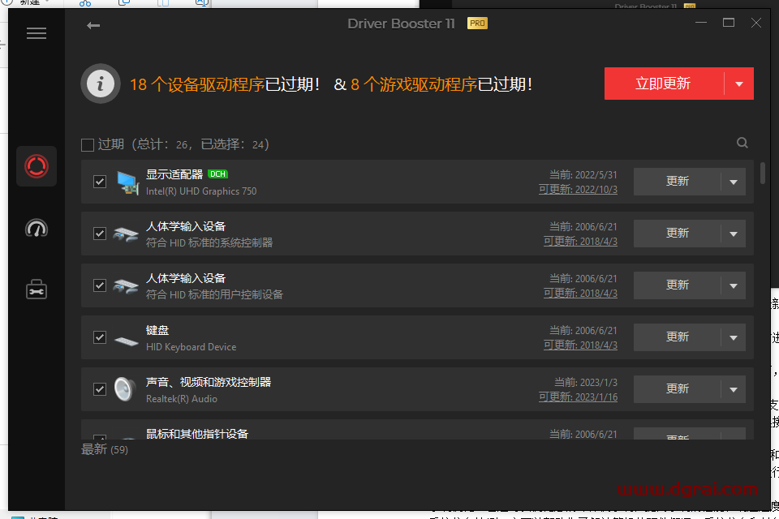Image resolution: width=779 pixels, height=519 pixels.
Task: Click the 18 个设备驱动程序 orange text
Action: [196, 85]
